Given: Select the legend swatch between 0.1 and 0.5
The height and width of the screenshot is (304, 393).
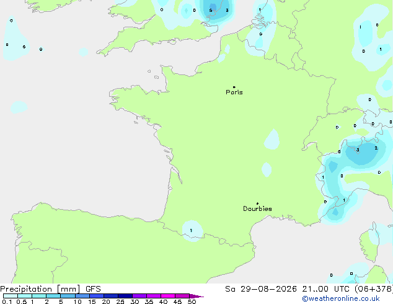Looking at the screenshot, I should 11,296.
